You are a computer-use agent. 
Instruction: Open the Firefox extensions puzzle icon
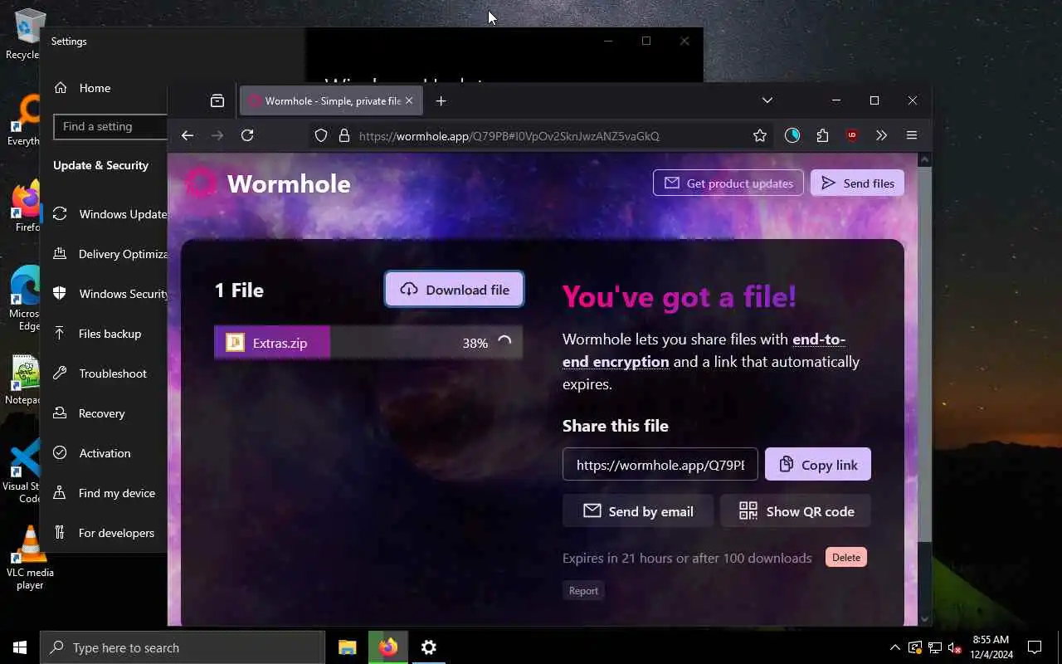pos(822,135)
